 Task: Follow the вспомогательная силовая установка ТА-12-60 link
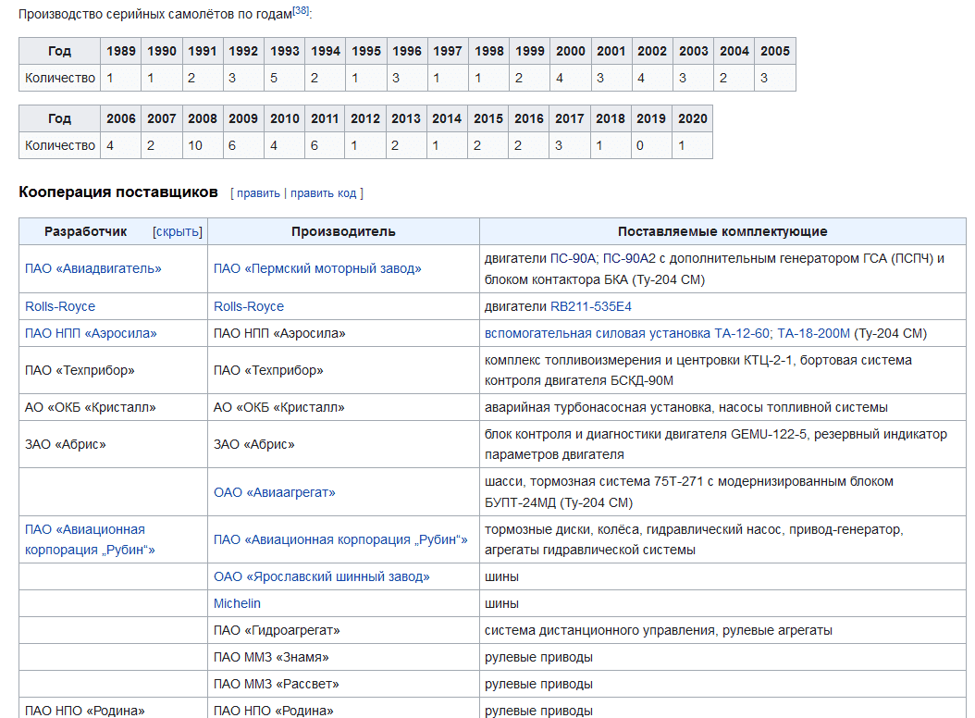coord(627,333)
